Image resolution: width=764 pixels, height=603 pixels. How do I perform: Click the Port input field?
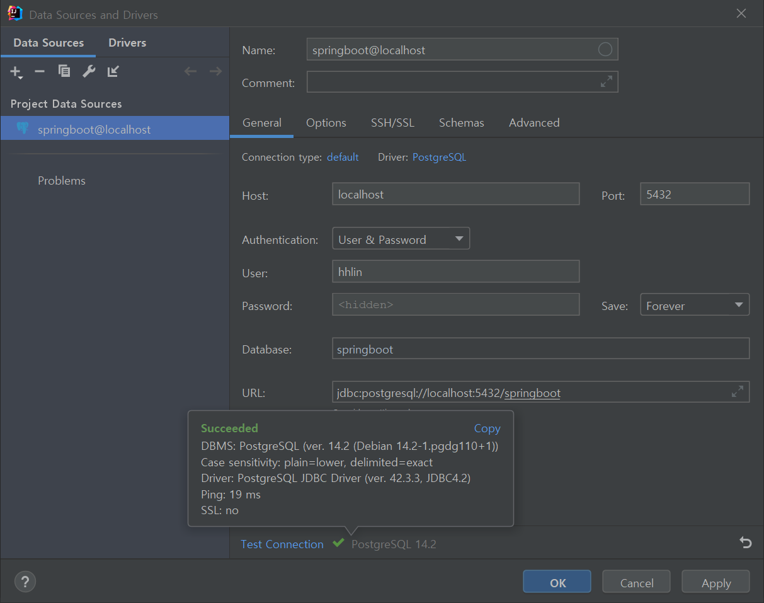pos(695,194)
